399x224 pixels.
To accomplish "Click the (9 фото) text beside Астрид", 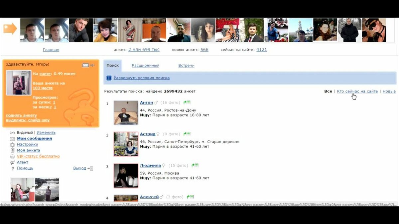I will [171, 134].
